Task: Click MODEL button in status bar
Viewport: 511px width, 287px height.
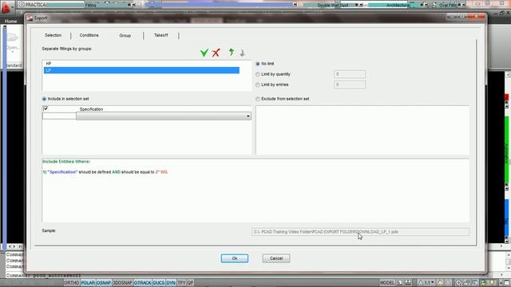Action: [x=386, y=283]
